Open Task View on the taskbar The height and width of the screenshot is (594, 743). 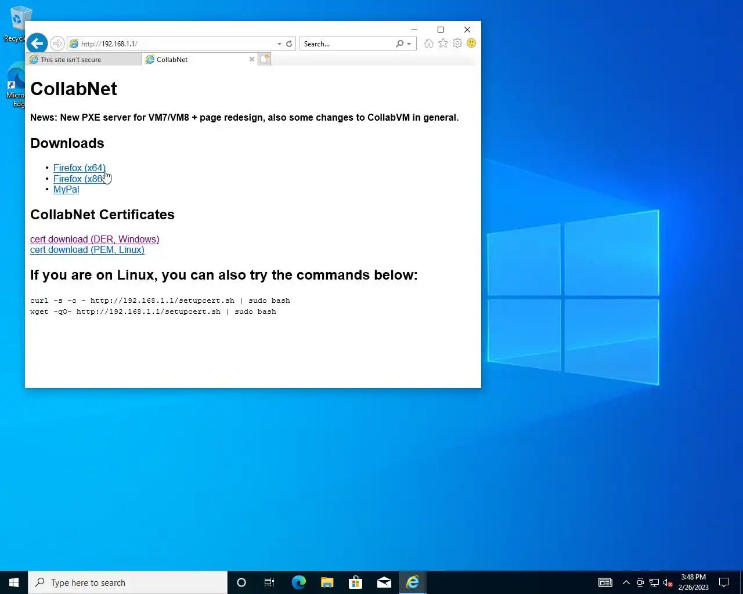point(269,582)
